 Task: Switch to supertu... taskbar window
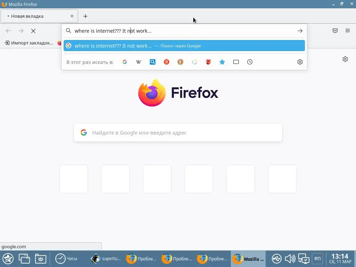[106, 259]
